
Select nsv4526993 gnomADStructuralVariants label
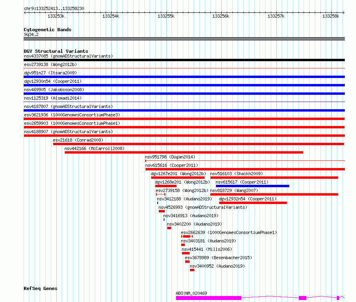(x=203, y=207)
